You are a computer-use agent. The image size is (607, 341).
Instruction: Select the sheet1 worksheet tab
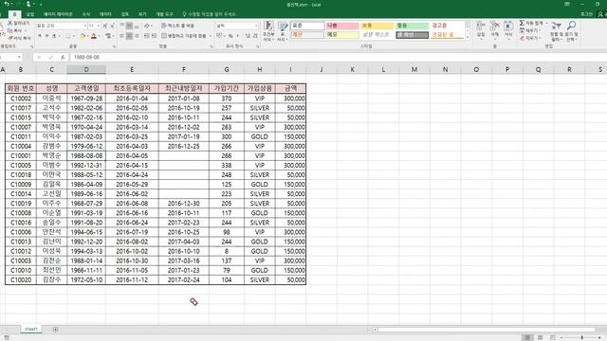31,329
